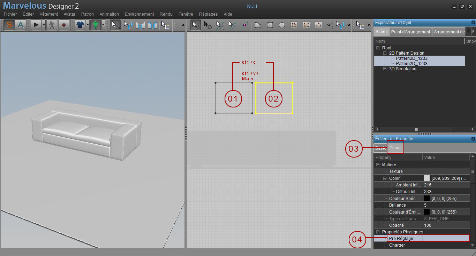Image resolution: width=476 pixels, height=256 pixels.
Task: Select the edit curve point tool
Action: (x=232, y=25)
